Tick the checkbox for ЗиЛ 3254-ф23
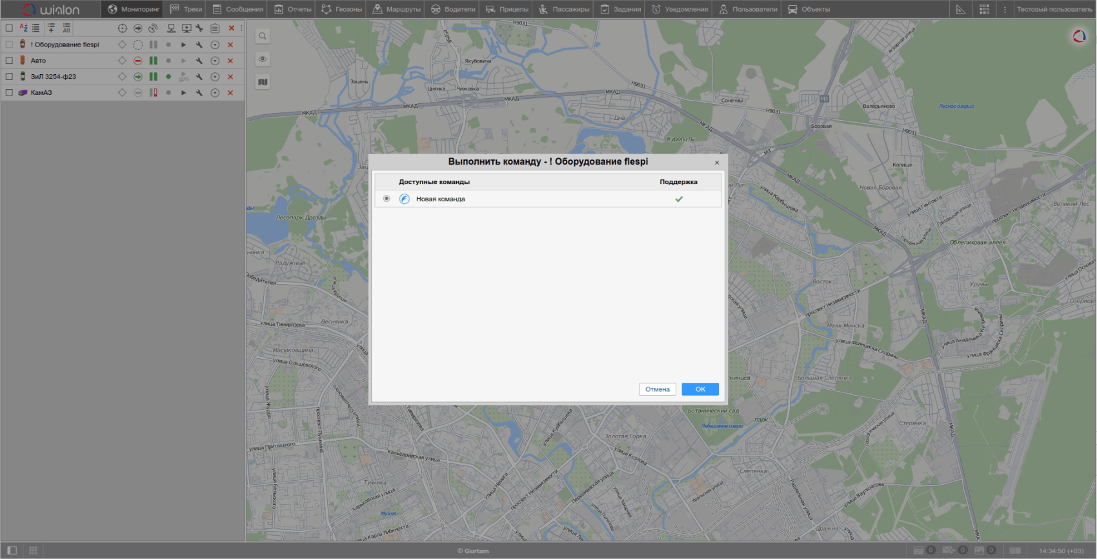This screenshot has width=1097, height=559. [9, 77]
